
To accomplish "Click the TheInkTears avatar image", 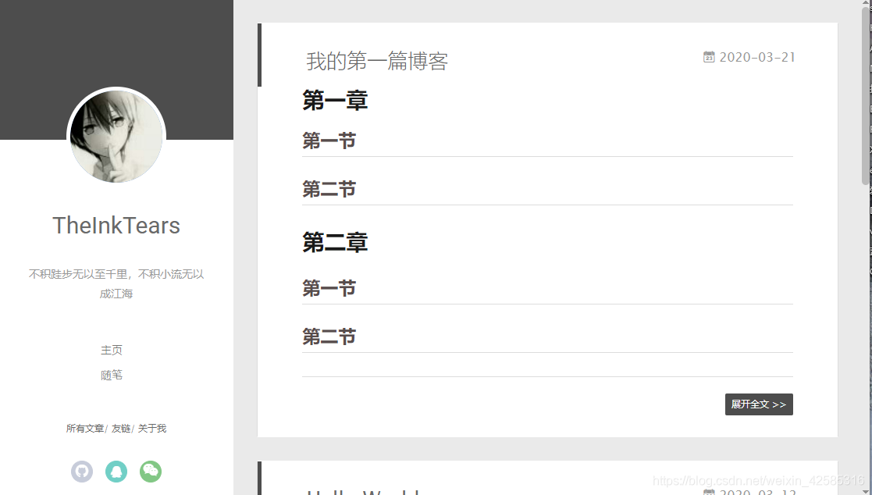I will coord(116,137).
